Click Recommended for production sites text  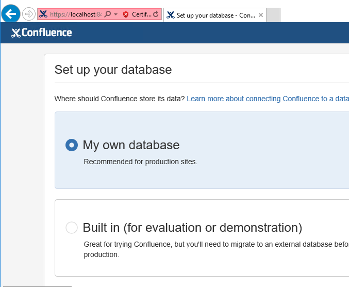click(x=140, y=162)
